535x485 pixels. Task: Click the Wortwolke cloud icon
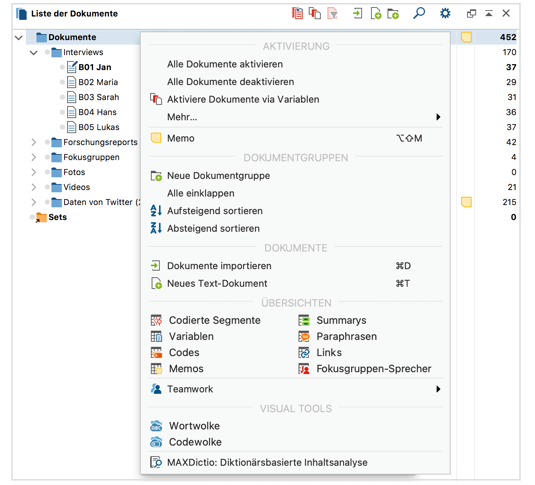156,426
